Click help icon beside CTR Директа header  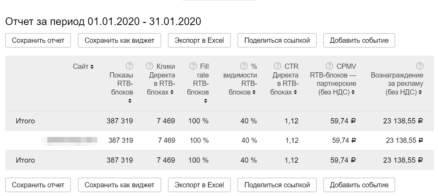coord(277,66)
